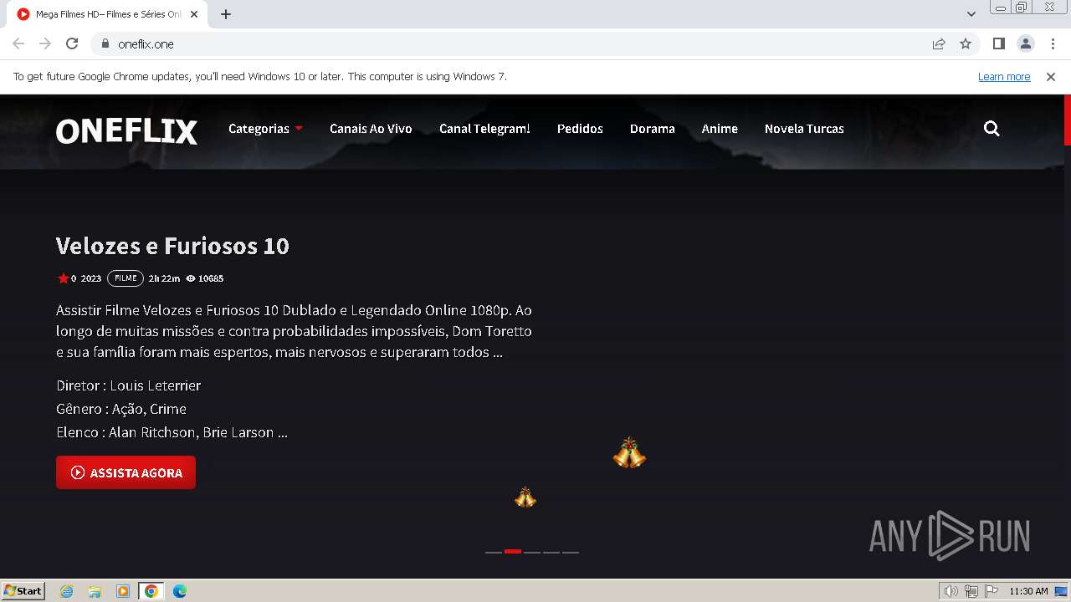
Task: Open the Windows Start menu
Action: tap(23, 591)
